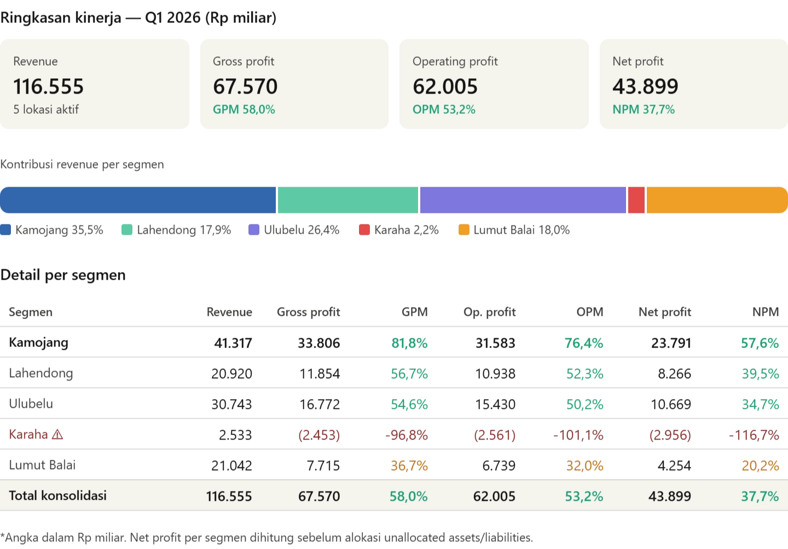This screenshot has height=549, width=788.
Task: Click Kamojang revenue value 41.317
Action: (x=233, y=343)
